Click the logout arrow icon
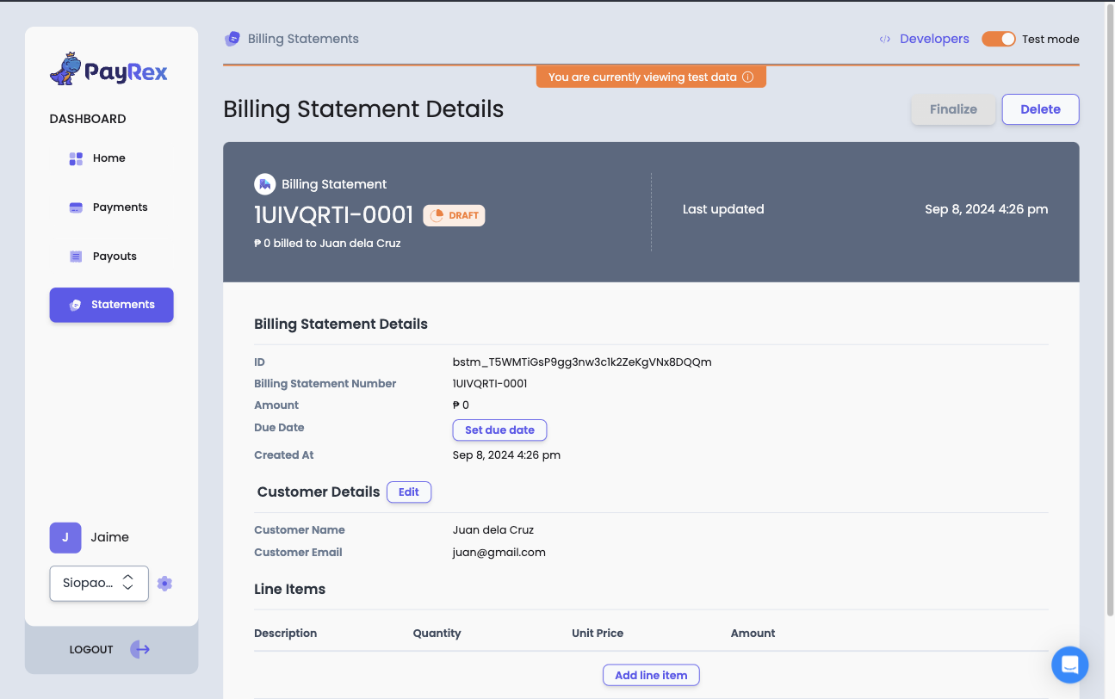The height and width of the screenshot is (699, 1115). (x=139, y=649)
